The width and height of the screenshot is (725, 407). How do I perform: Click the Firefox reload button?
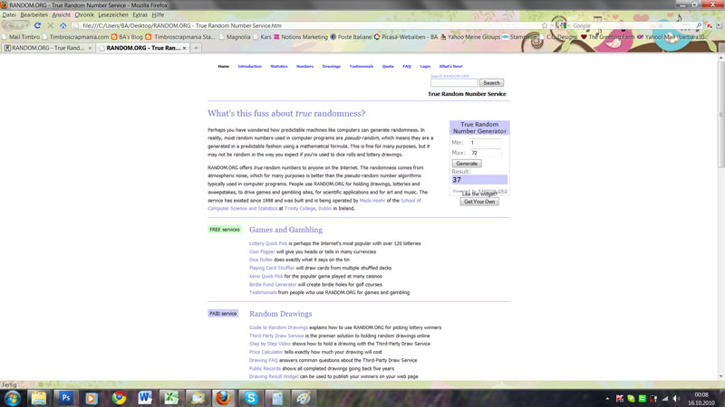(x=37, y=25)
